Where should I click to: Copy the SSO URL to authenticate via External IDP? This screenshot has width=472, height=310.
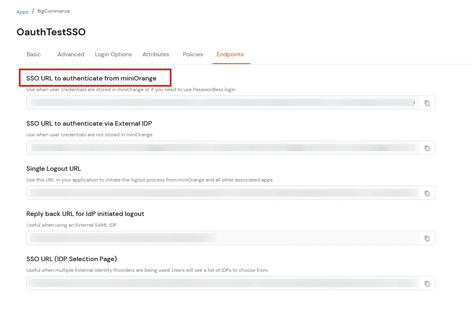pyautogui.click(x=427, y=148)
